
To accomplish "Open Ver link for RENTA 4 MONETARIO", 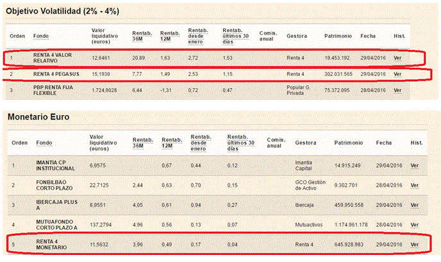I will tap(415, 245).
